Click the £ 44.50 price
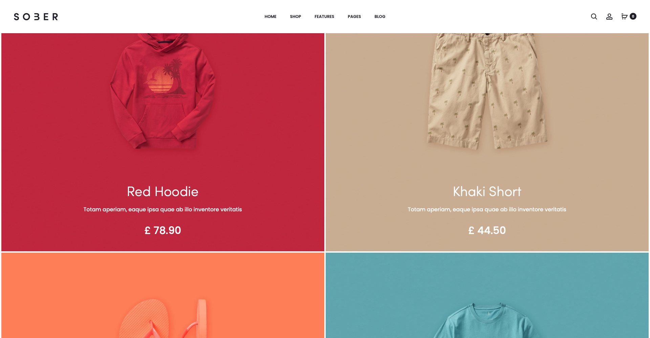 pos(487,230)
